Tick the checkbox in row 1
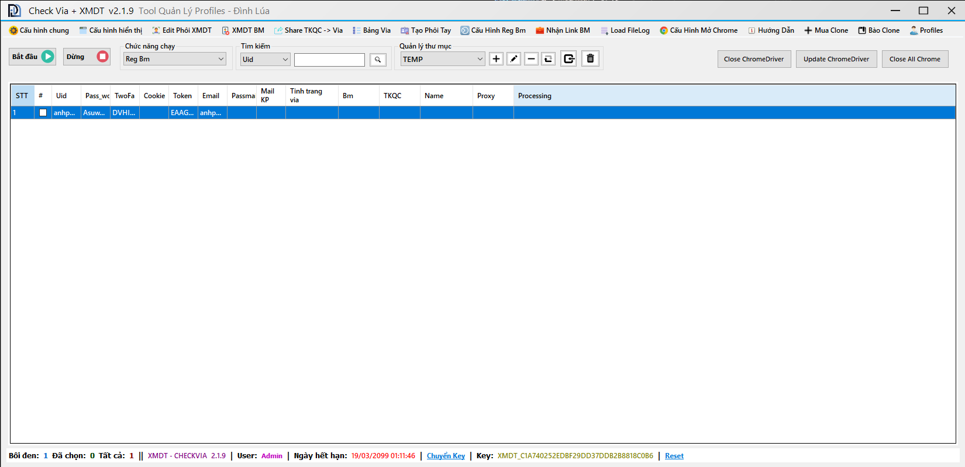 point(43,113)
